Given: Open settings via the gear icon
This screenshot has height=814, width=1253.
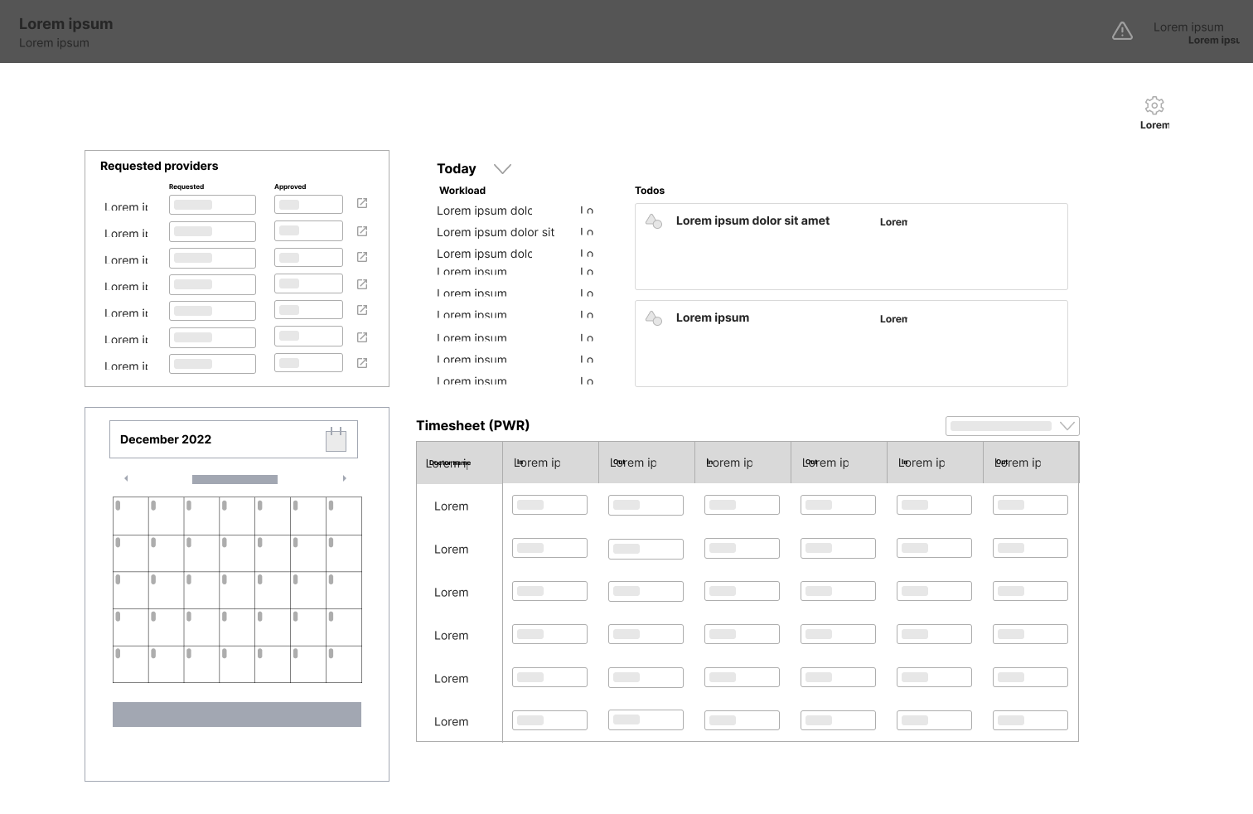Looking at the screenshot, I should coord(1154,105).
